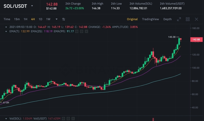Click the Vol(USDT) value 147.425M
The image size is (204, 121).
[54, 119]
